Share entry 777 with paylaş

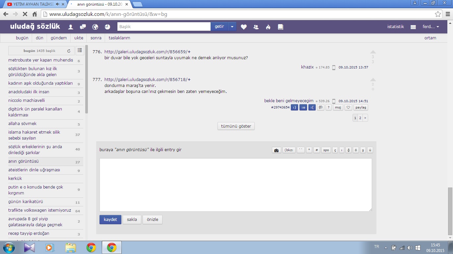coord(361,107)
